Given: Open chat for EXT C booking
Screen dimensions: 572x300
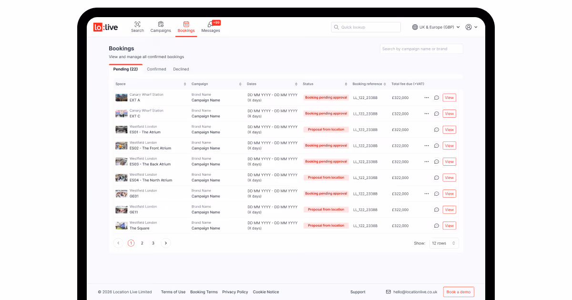Looking at the screenshot, I should [436, 114].
